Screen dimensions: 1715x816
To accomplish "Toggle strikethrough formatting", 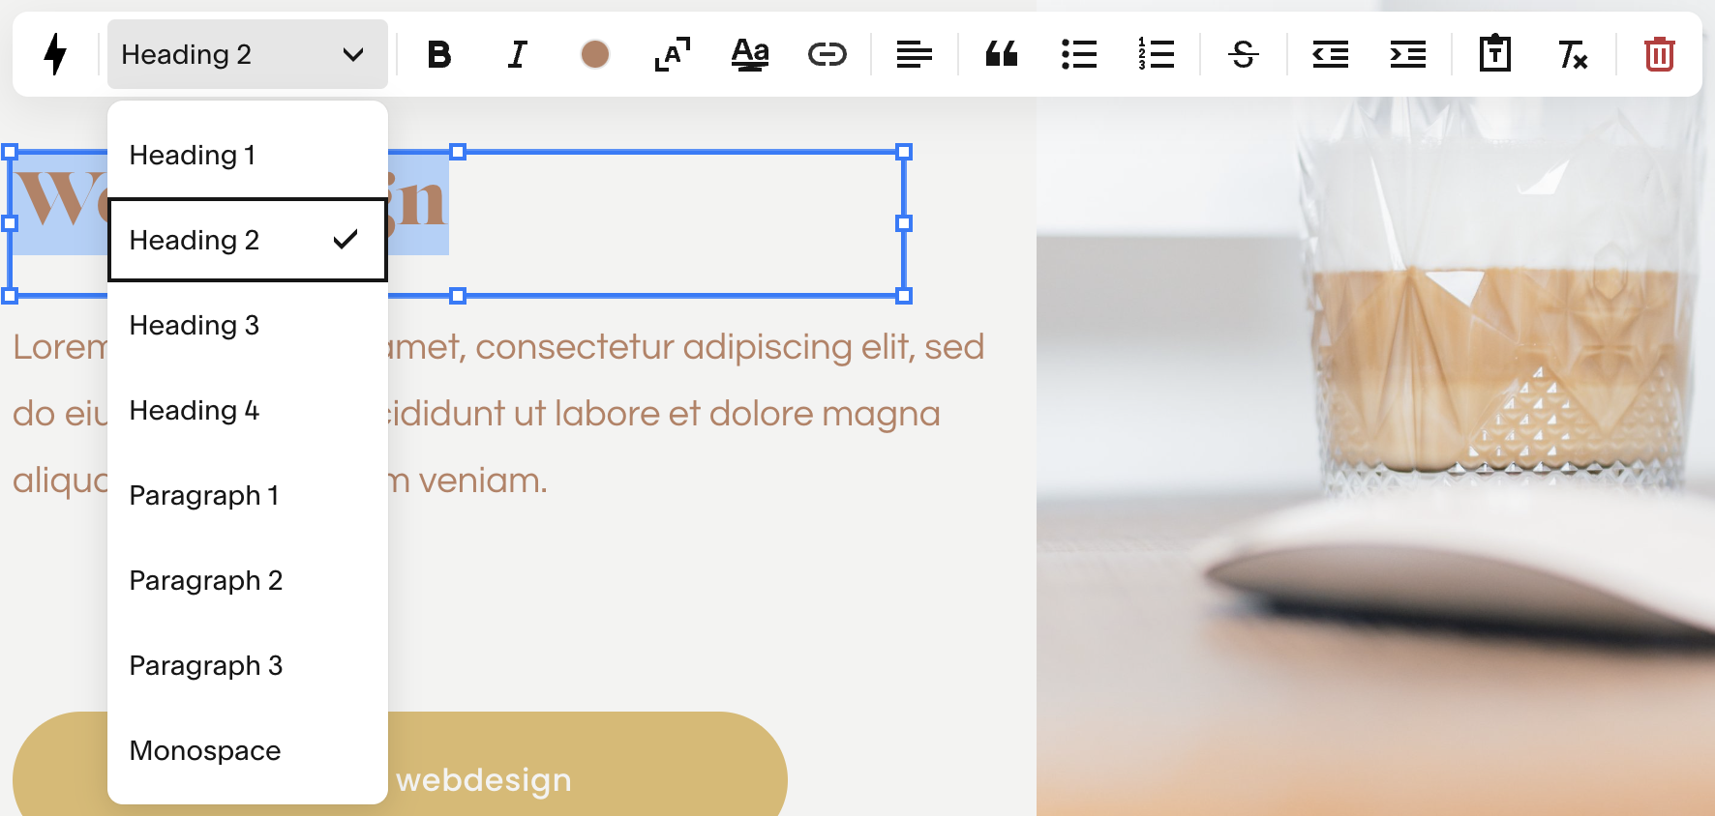I will pos(1244,54).
